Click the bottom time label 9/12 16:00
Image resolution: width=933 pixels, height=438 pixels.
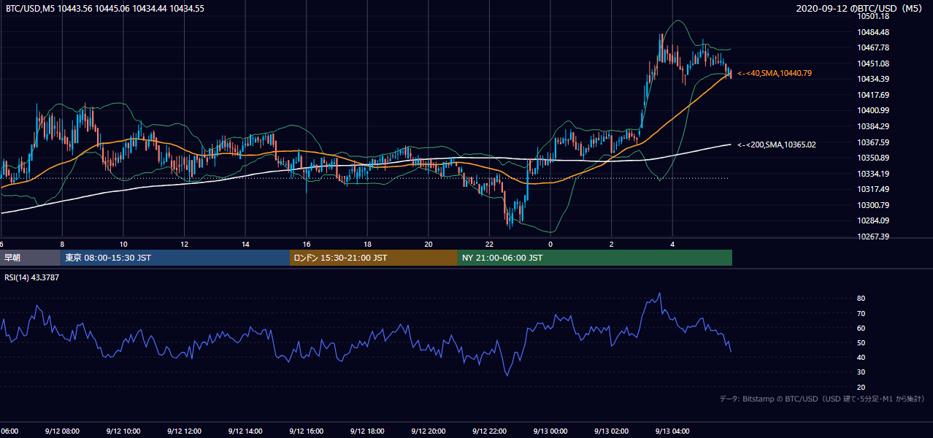pyautogui.click(x=306, y=431)
